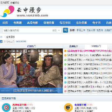The width and height of the screenshot is (112, 112).
Task: Open new member lzx520599 profile link
Action: [x=21, y=42]
